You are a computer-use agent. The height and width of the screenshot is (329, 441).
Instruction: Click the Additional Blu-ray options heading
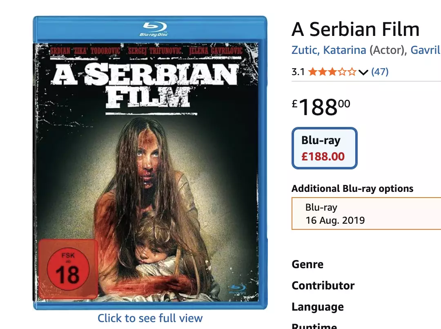click(x=352, y=188)
